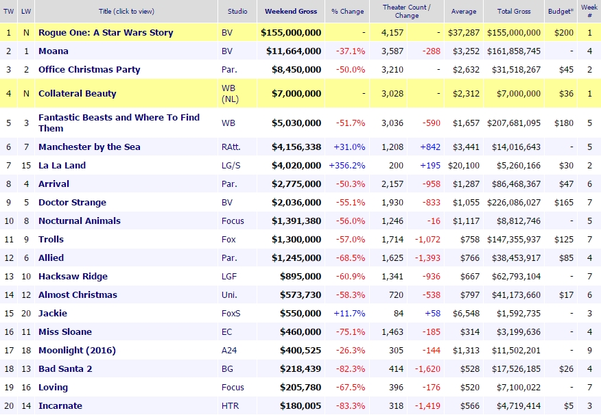Open Nocturnal Animals title link
Screen dimensions: 601x415
click(x=80, y=221)
